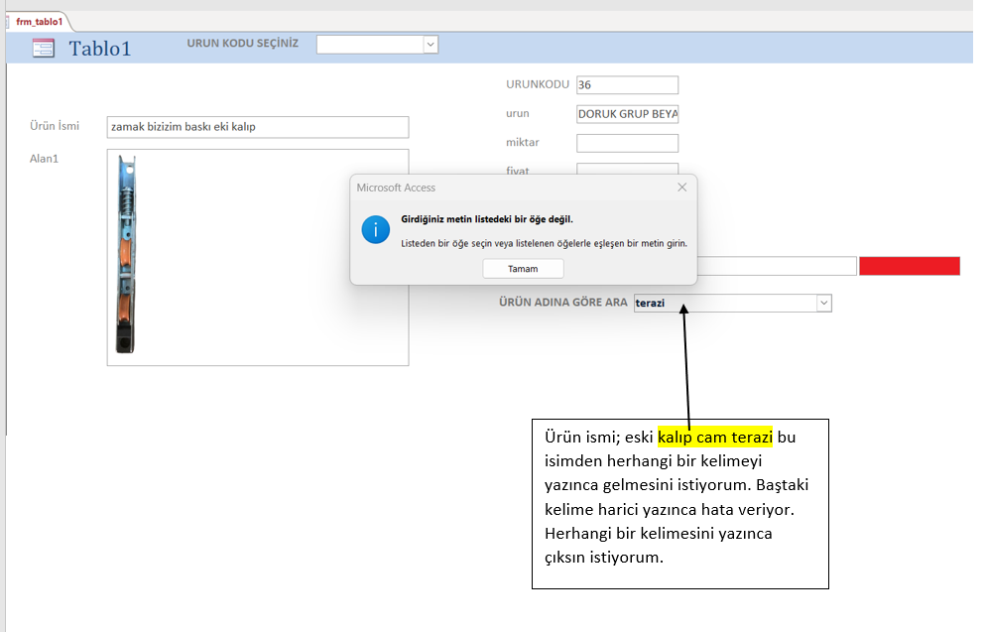Click the urun field with DORUK GRUP
The height and width of the screenshot is (632, 985).
click(x=627, y=114)
